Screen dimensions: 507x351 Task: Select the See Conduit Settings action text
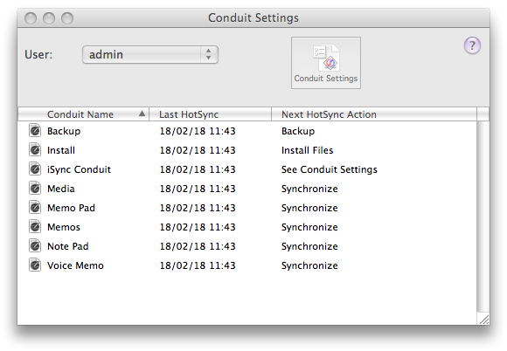pos(330,169)
